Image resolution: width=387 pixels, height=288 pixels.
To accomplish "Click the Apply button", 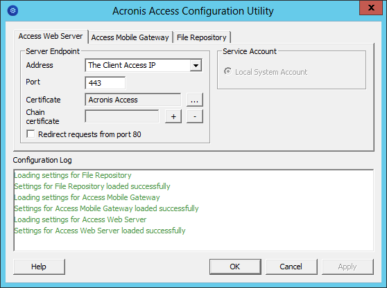I will coord(347,267).
